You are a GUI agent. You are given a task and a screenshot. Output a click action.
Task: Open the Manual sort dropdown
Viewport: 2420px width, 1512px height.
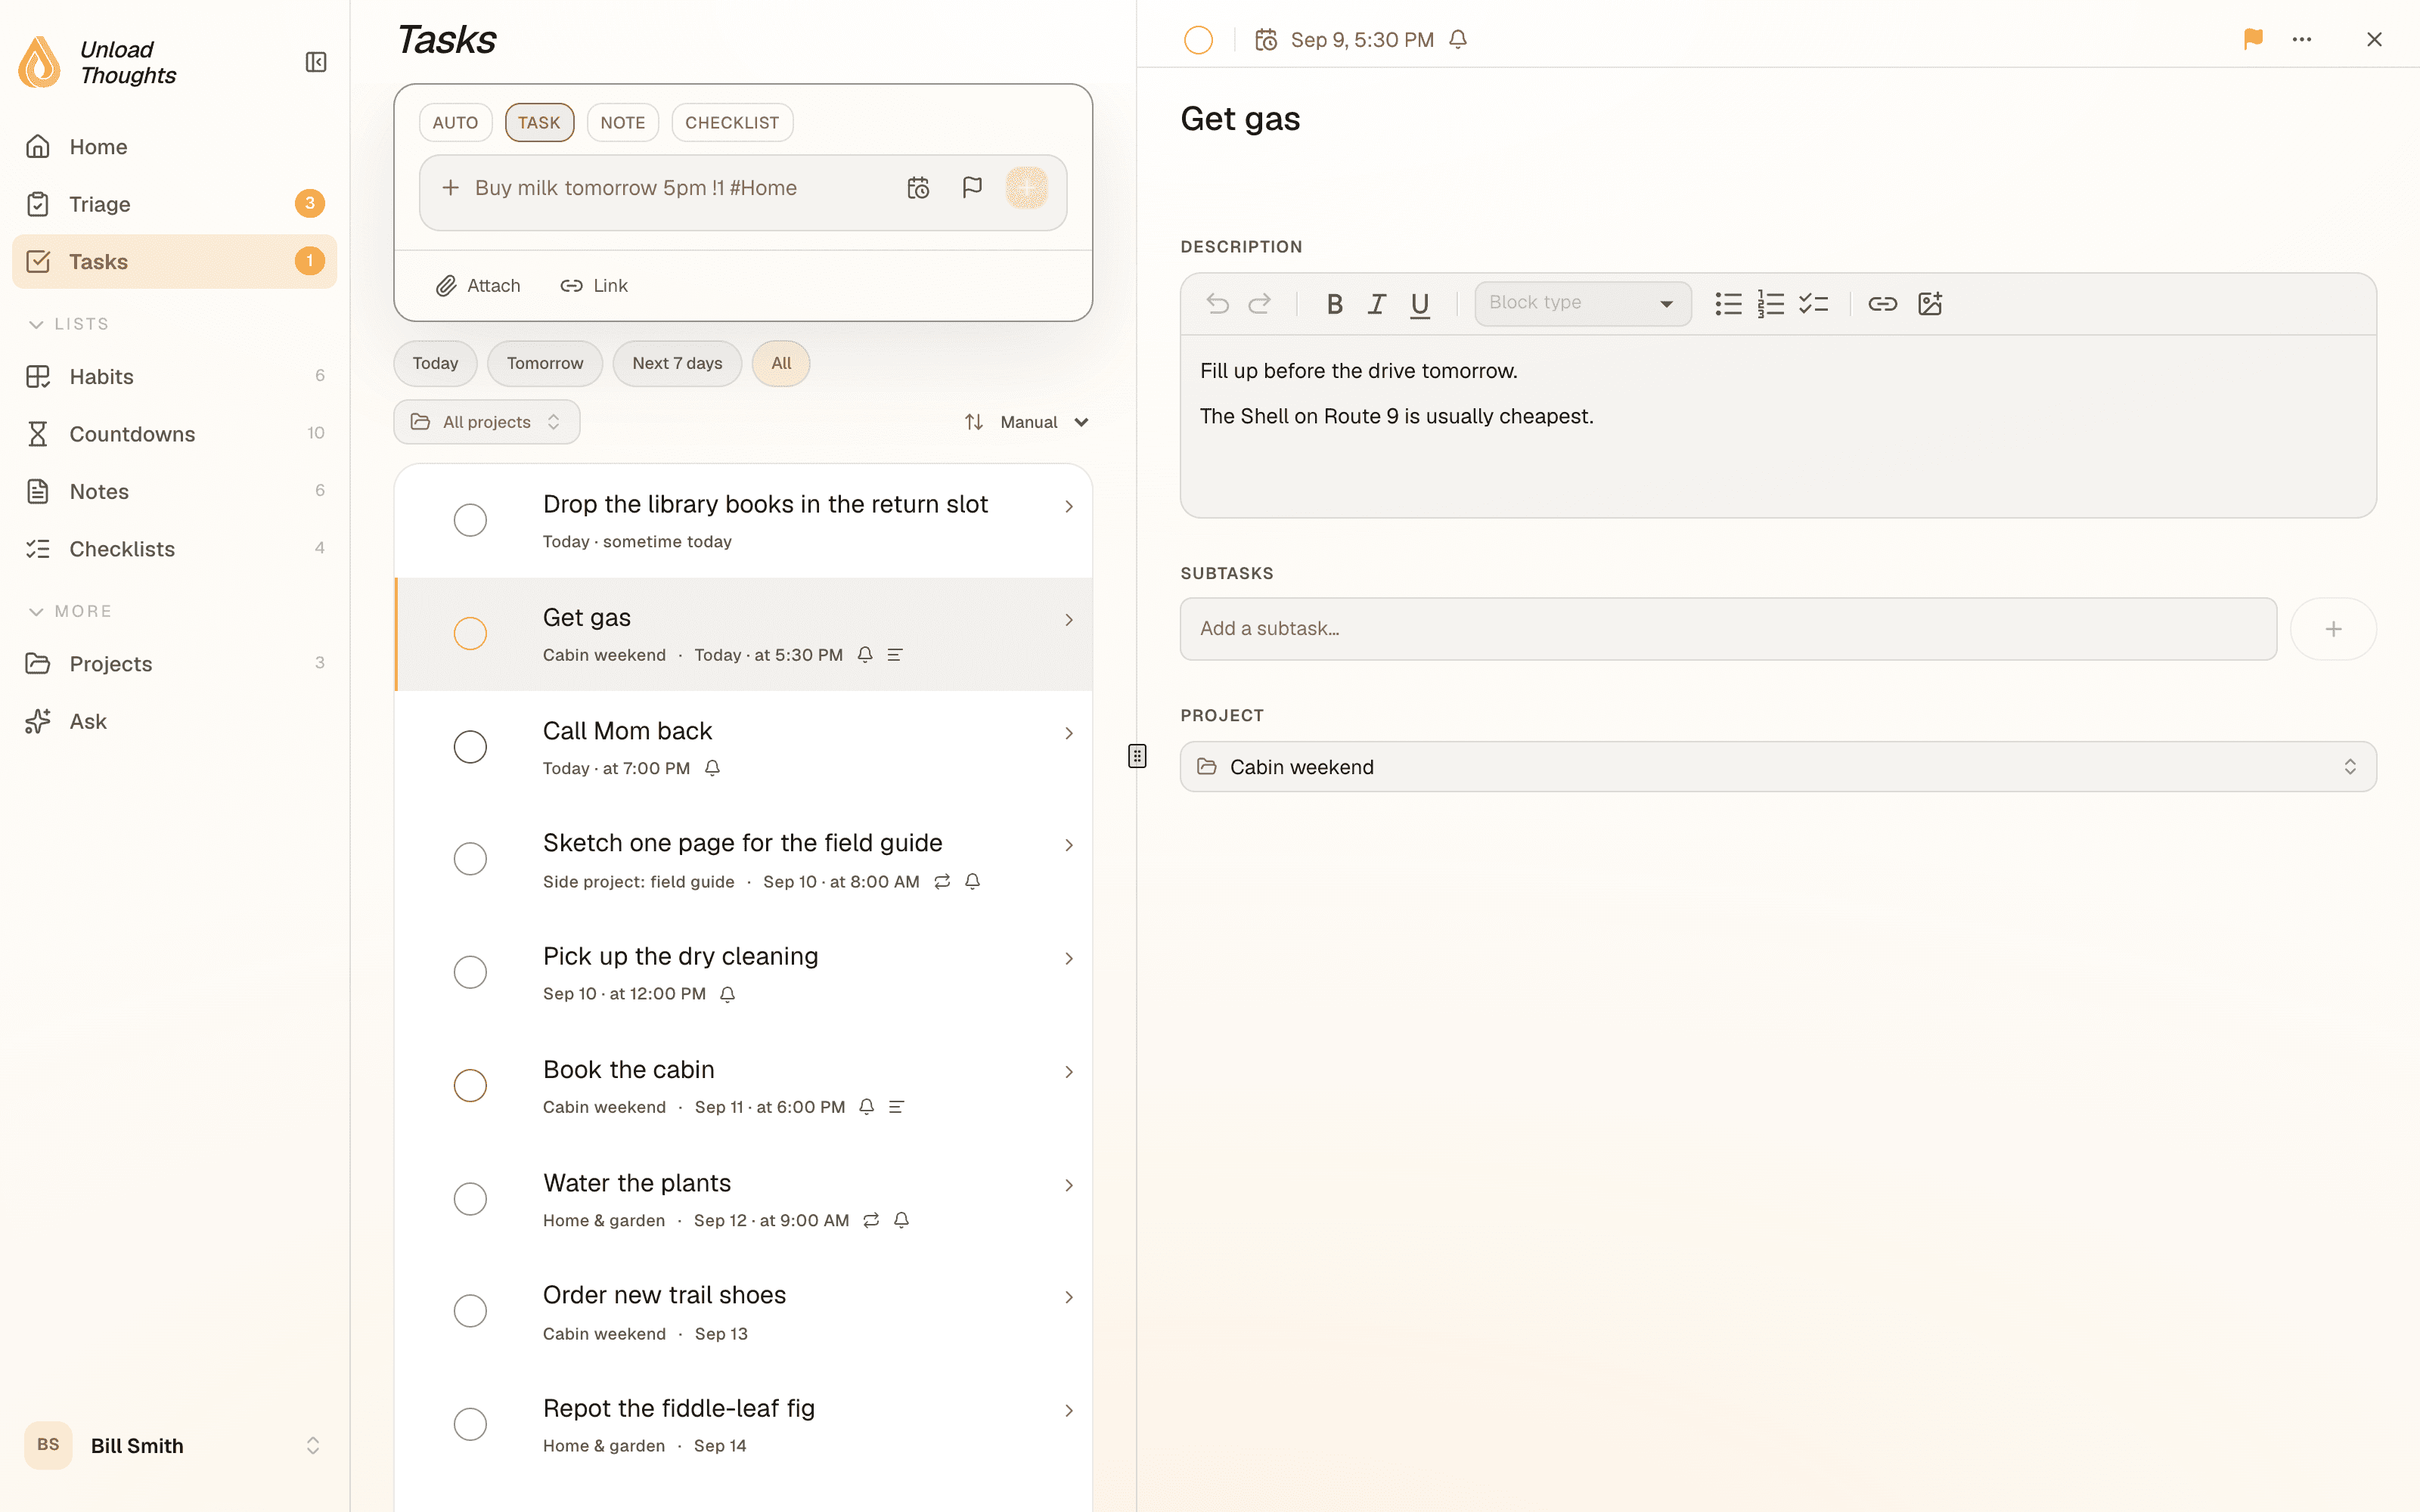click(x=1026, y=422)
